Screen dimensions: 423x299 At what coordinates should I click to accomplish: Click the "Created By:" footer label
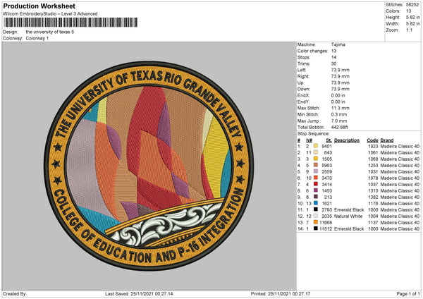tap(15, 294)
